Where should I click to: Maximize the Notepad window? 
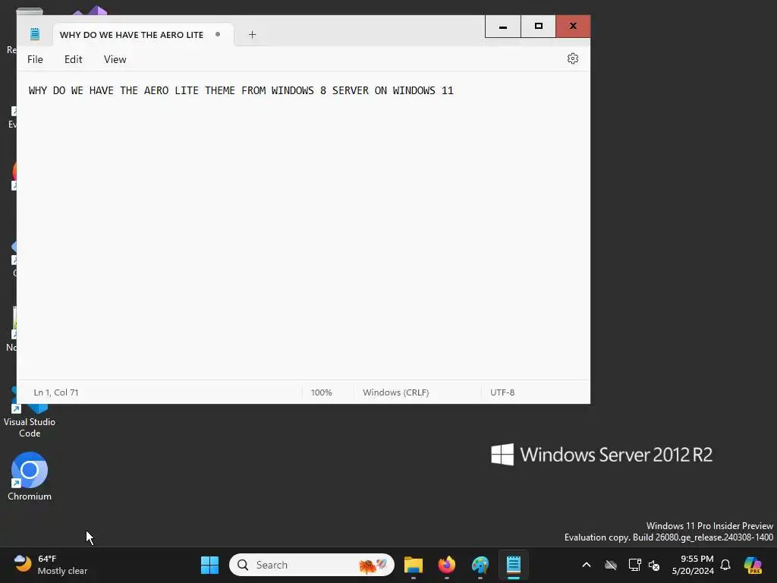[x=538, y=27]
